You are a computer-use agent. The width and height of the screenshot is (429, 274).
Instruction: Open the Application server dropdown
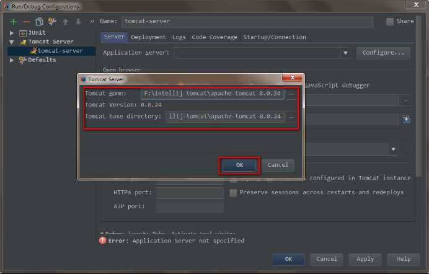[x=345, y=53]
